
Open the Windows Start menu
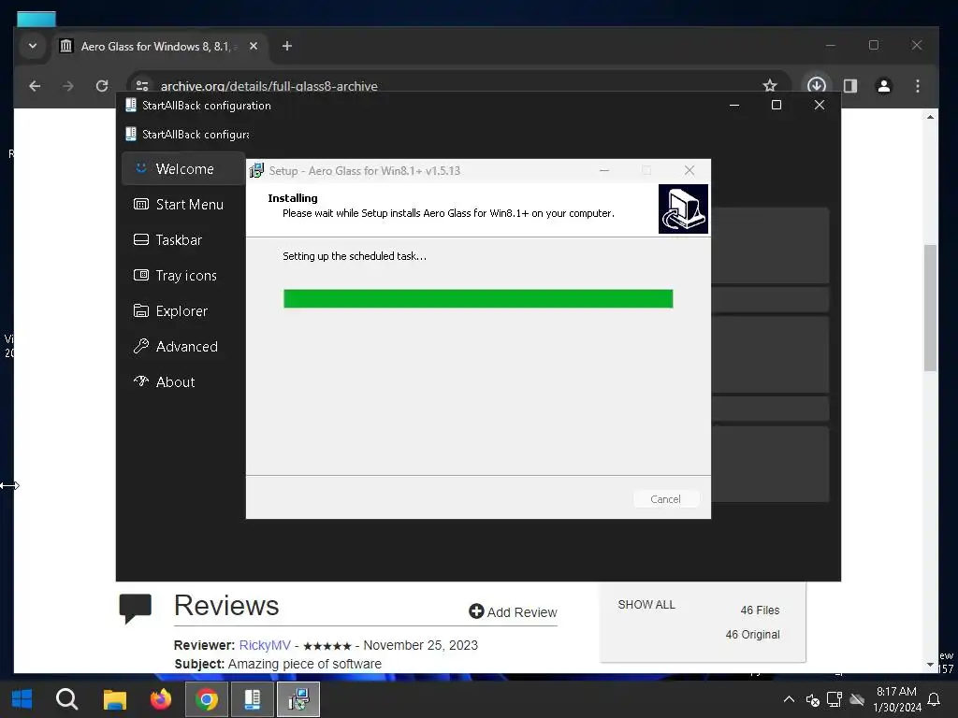click(x=22, y=699)
